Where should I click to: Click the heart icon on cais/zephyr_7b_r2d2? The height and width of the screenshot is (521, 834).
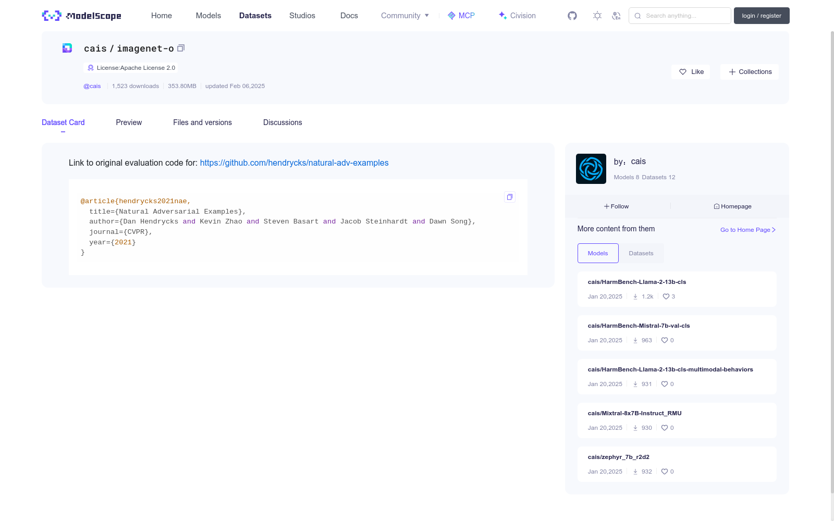pyautogui.click(x=665, y=472)
